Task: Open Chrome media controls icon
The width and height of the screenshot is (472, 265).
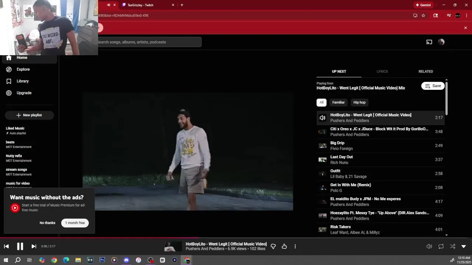Action: [449, 15]
